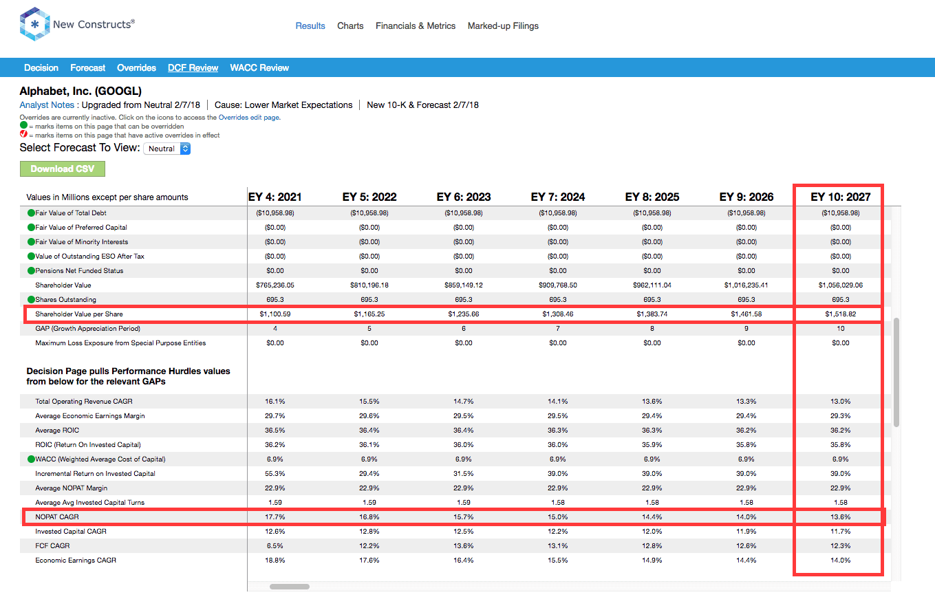Click the New Constructs logo icon
This screenshot has height=608, width=935.
(34, 25)
